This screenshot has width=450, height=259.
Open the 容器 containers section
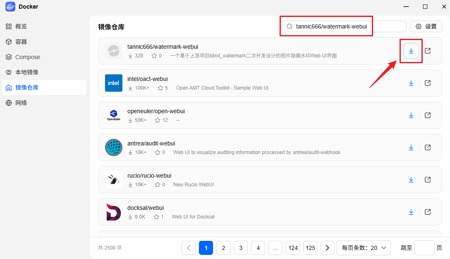pyautogui.click(x=44, y=42)
